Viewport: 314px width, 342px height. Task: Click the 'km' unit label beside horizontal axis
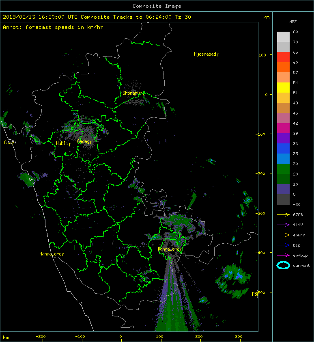tap(6, 338)
